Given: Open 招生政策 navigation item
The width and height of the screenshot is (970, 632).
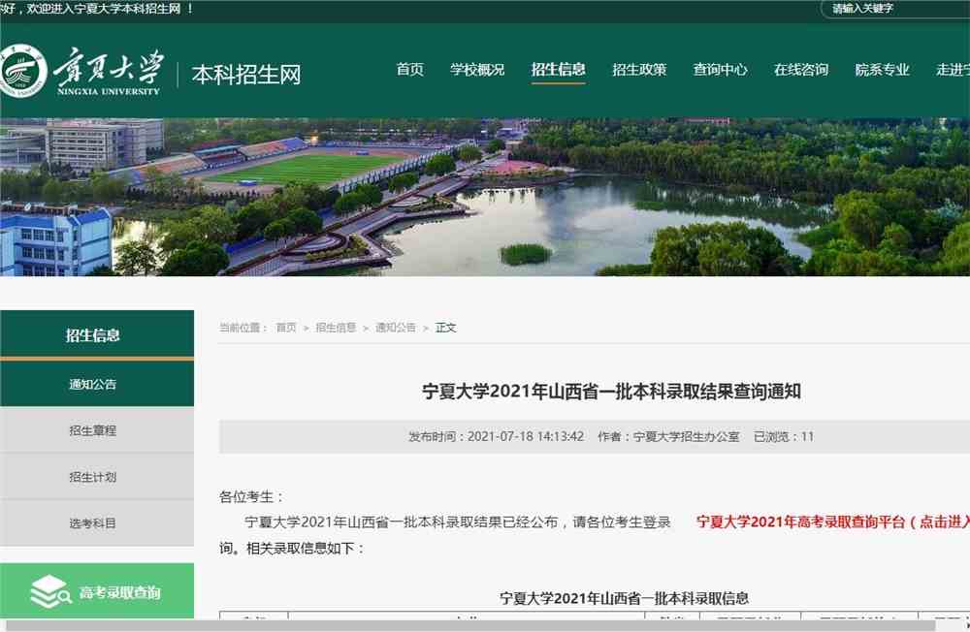Looking at the screenshot, I should click(639, 69).
